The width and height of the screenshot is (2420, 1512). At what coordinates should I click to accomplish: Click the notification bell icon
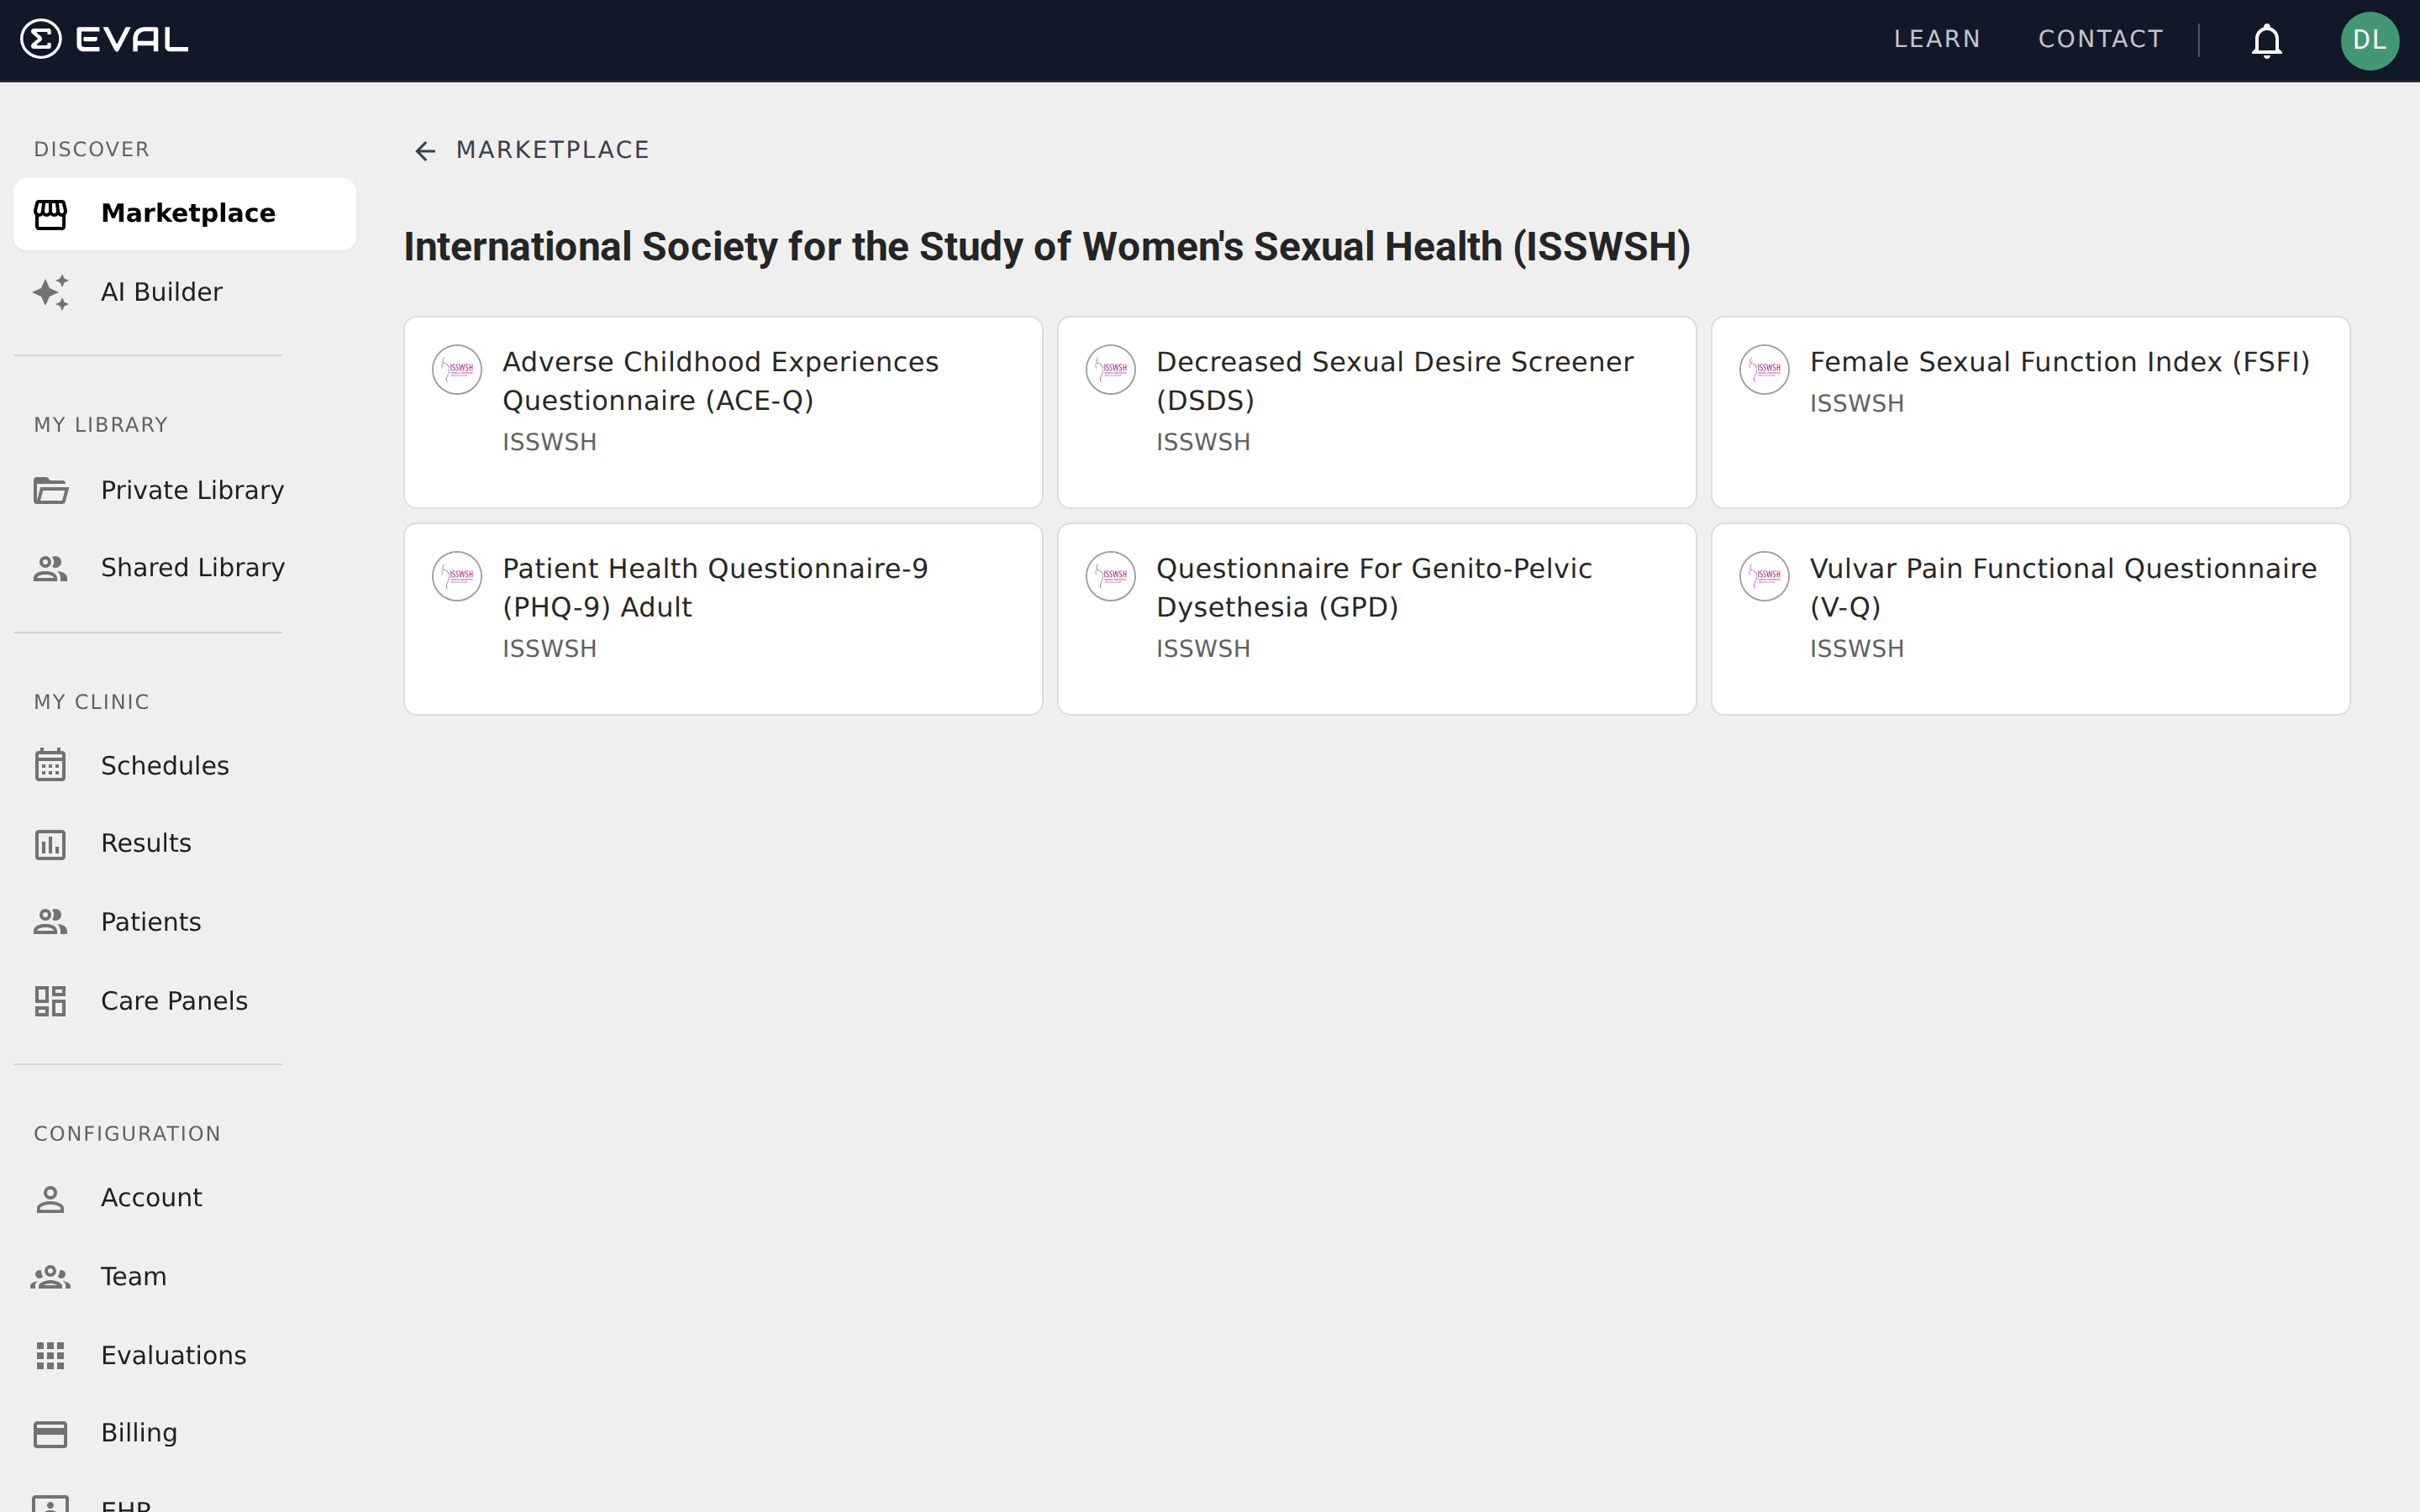point(2266,41)
